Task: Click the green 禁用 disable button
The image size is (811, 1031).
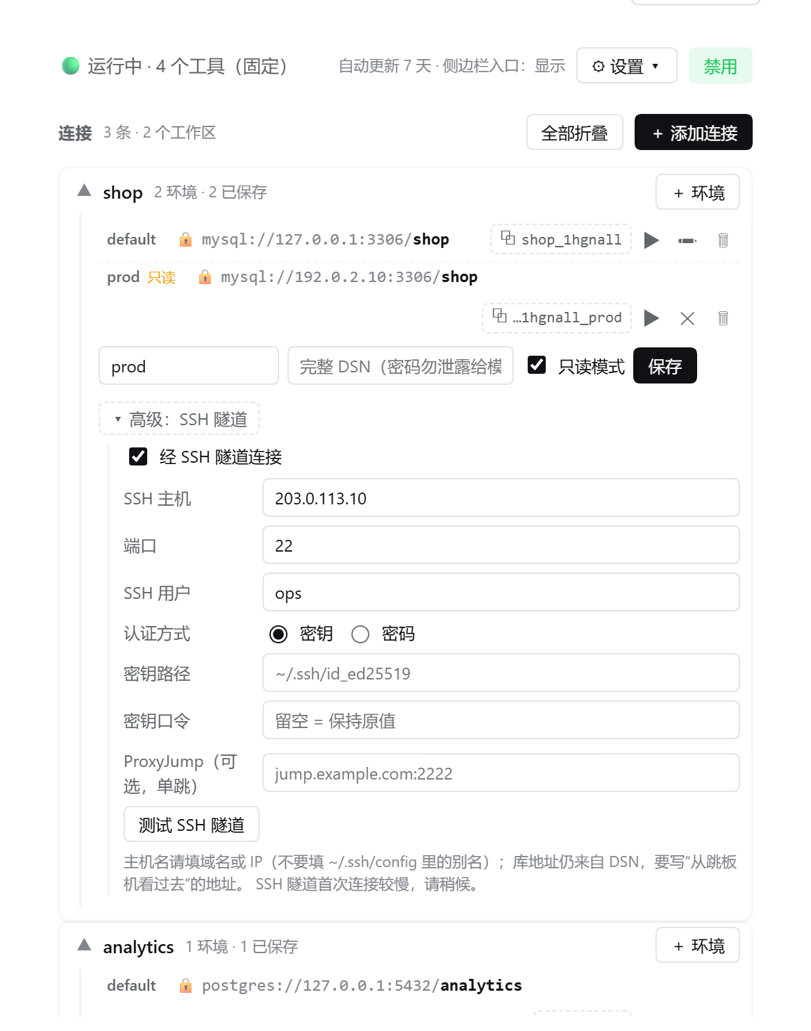Action: click(x=721, y=66)
